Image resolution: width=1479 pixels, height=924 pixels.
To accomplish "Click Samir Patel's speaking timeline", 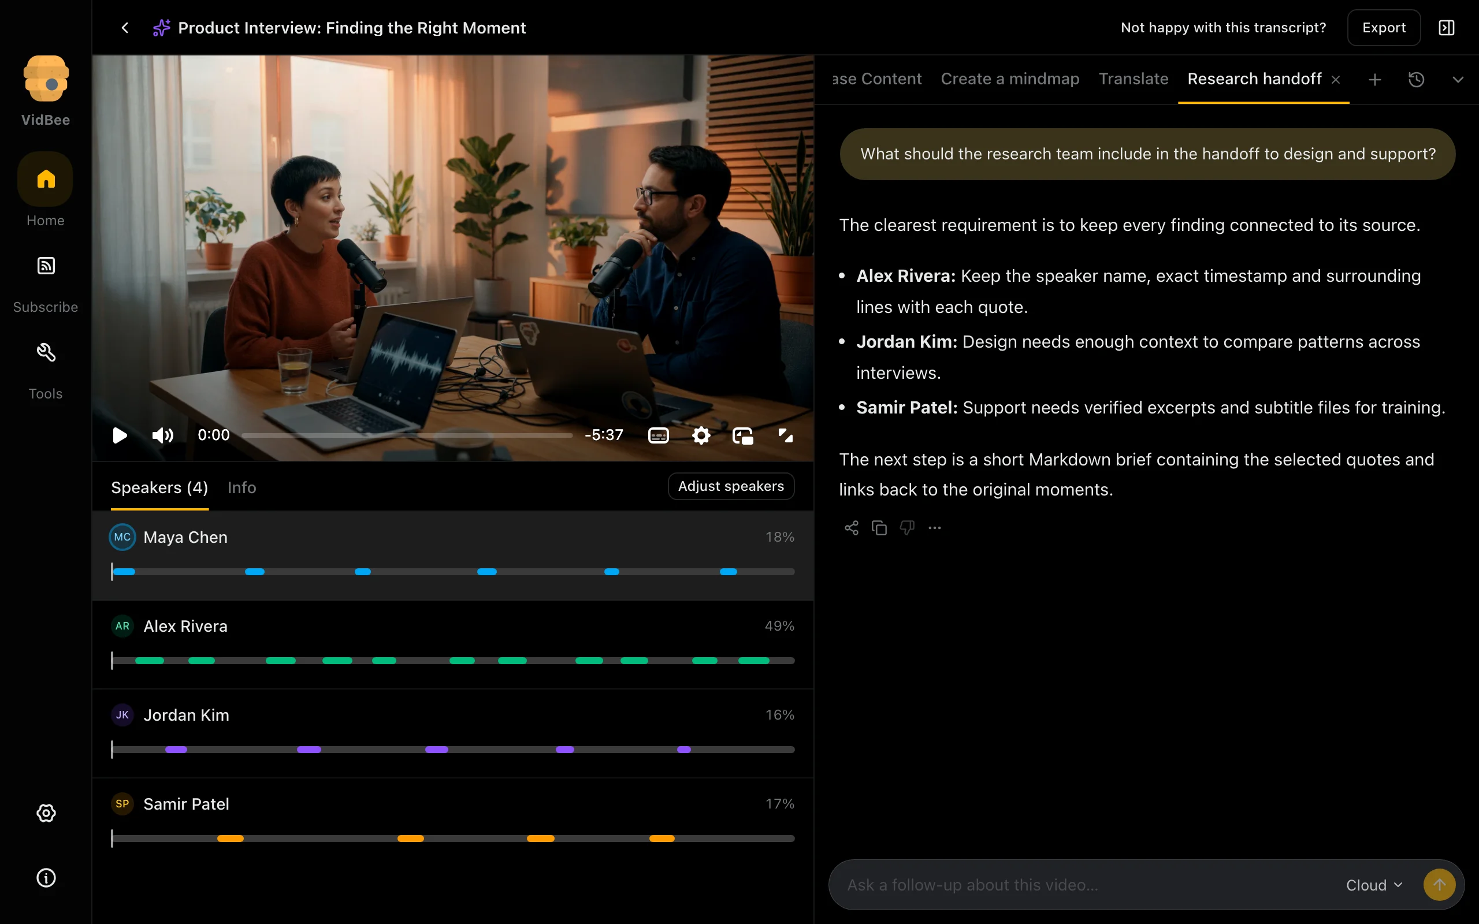I will coord(453,839).
